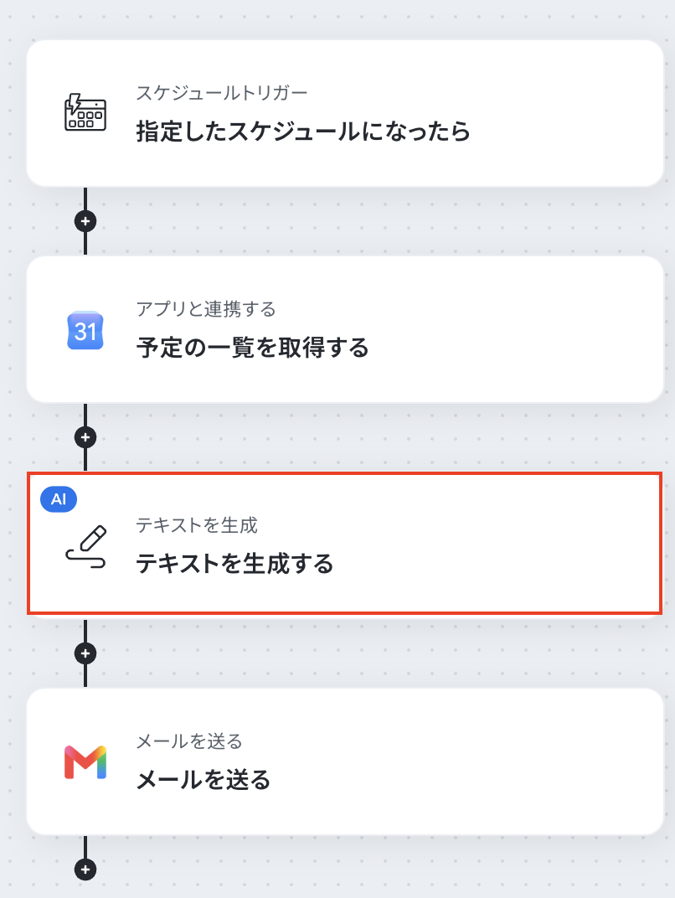This screenshot has width=675, height=898.
Task: Add step below the Gmail card
Action: pyautogui.click(x=85, y=870)
